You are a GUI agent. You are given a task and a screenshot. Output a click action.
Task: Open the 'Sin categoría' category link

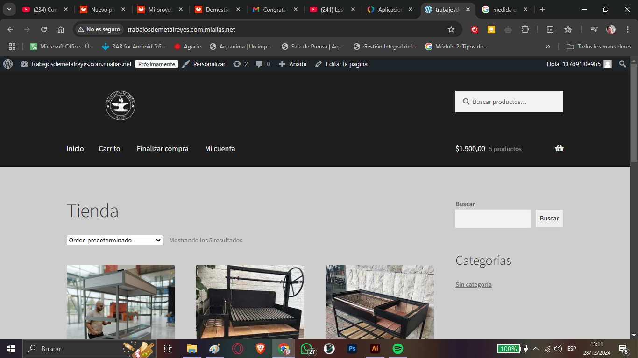coord(474,284)
